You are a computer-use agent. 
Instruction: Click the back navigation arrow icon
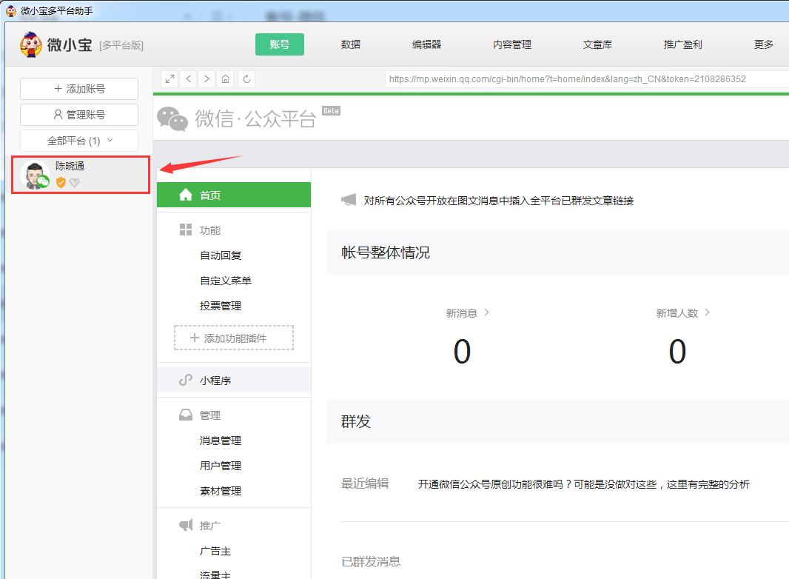coord(188,78)
